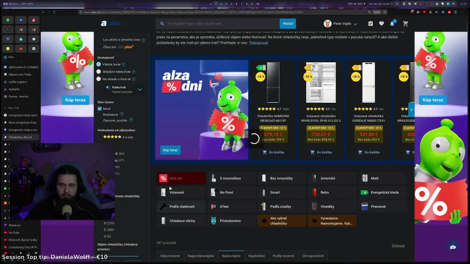Viewport: 470px width, 264px height.
Task: Expand Kdekoľvek branch selector dropdown
Action: [x=124, y=89]
